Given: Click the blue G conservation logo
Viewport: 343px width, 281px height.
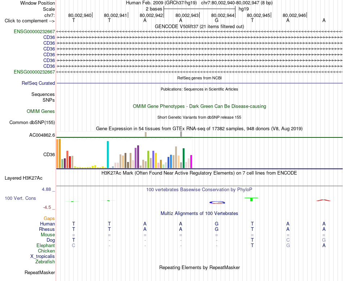Looking at the screenshot, I should pyautogui.click(x=217, y=202).
